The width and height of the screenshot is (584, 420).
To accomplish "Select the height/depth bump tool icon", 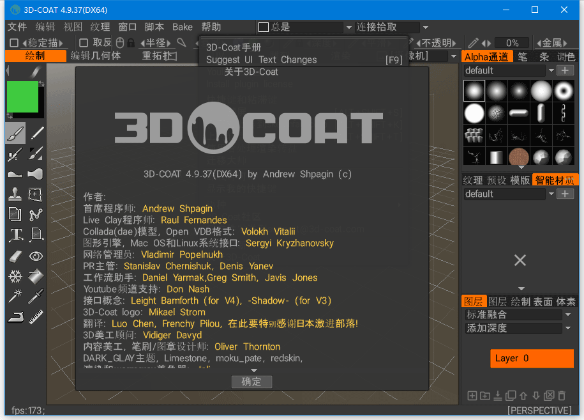I will pyautogui.click(x=15, y=174).
